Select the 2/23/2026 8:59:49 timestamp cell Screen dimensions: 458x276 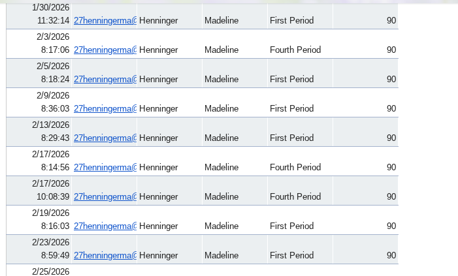click(x=39, y=249)
